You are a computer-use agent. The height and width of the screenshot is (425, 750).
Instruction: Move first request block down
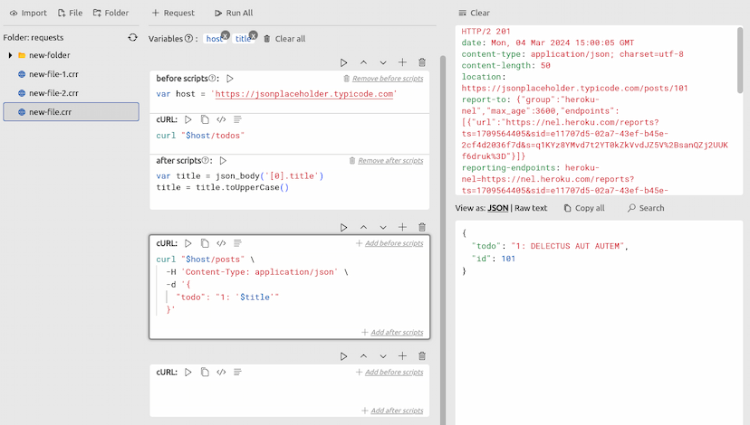pyautogui.click(x=383, y=62)
